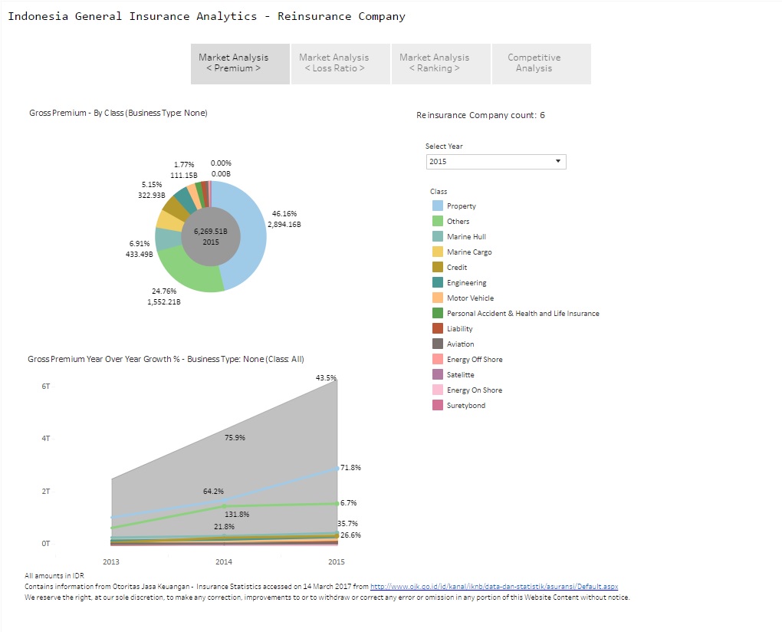Image resolution: width=782 pixels, height=632 pixels.
Task: Click the 2015 Property line data point
Action: tap(337, 468)
